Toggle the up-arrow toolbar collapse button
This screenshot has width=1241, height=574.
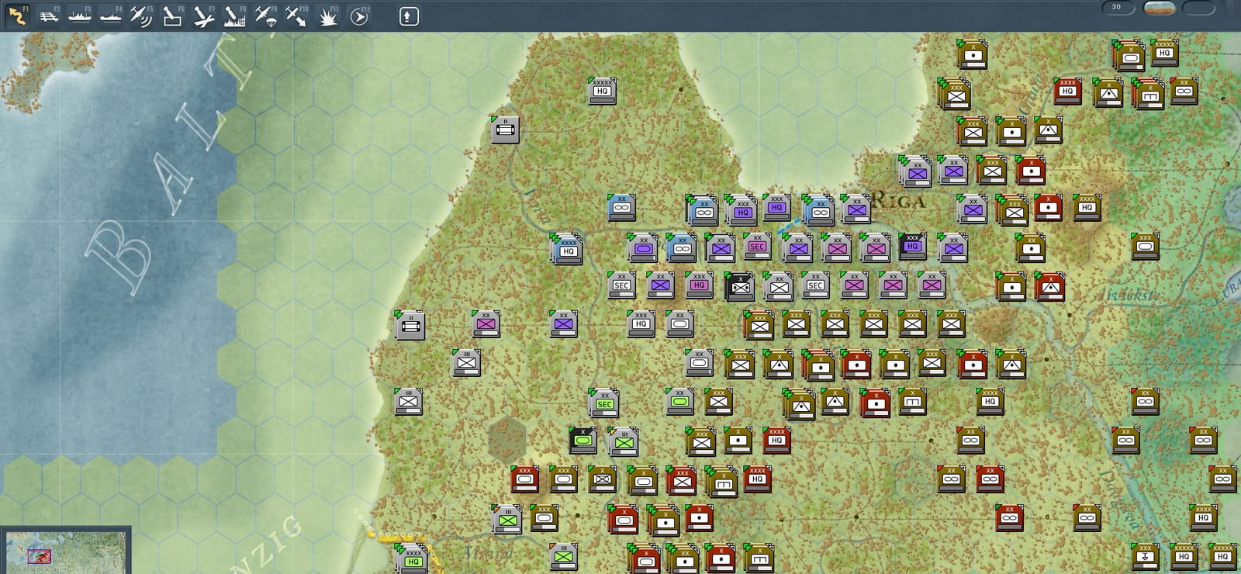tap(409, 16)
